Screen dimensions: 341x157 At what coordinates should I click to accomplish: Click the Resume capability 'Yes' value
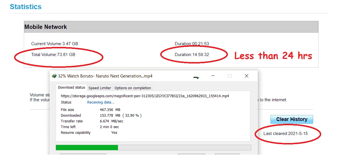click(114, 132)
